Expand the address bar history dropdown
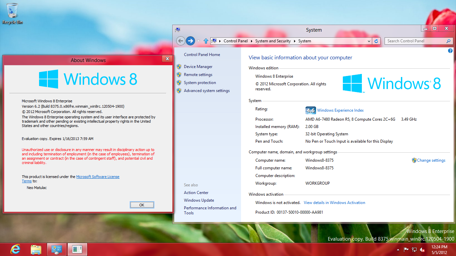456x256 pixels. click(369, 41)
